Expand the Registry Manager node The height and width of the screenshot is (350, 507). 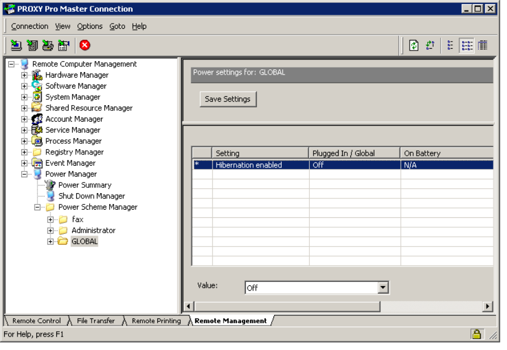point(24,152)
